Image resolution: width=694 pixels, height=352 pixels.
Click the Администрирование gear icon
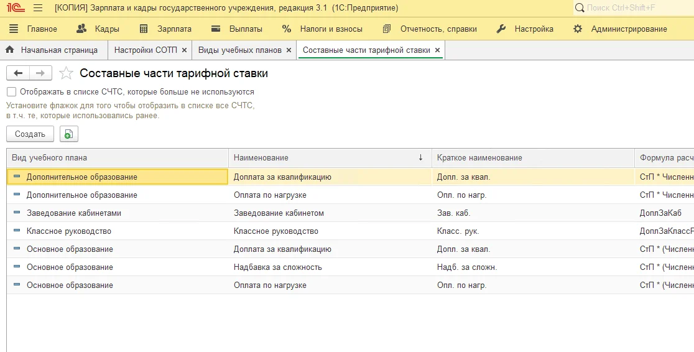(x=578, y=29)
